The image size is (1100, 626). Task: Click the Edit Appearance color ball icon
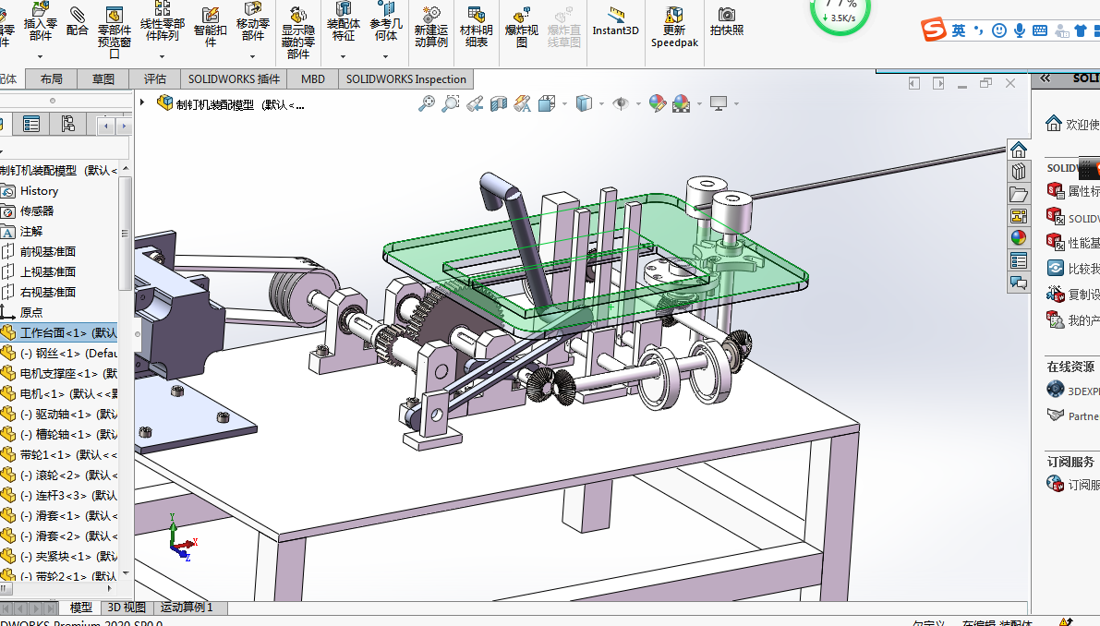[658, 104]
